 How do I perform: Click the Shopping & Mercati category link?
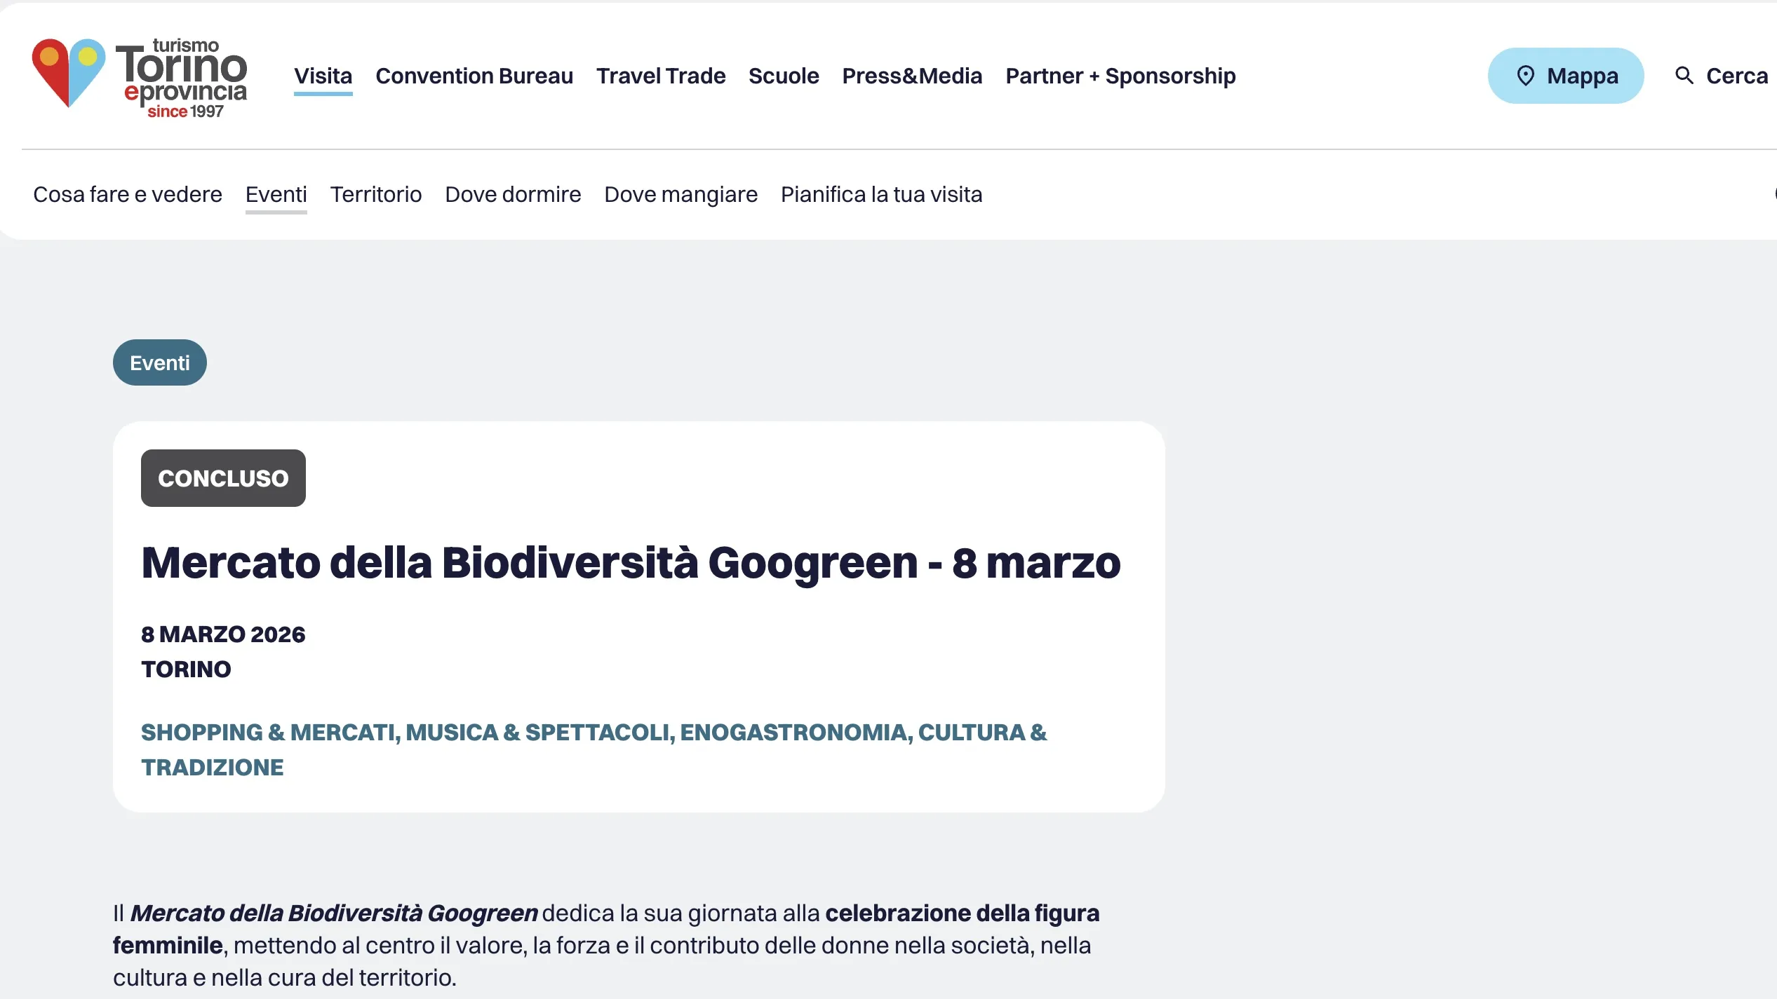269,732
